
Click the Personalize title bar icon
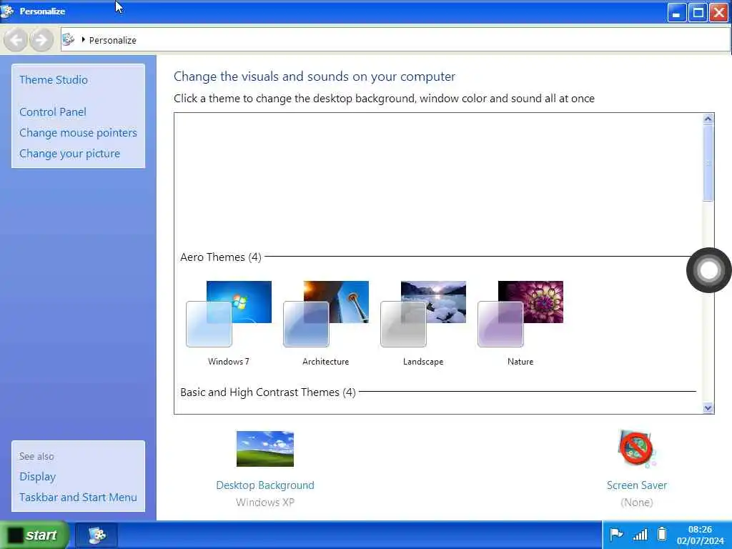tap(7, 11)
